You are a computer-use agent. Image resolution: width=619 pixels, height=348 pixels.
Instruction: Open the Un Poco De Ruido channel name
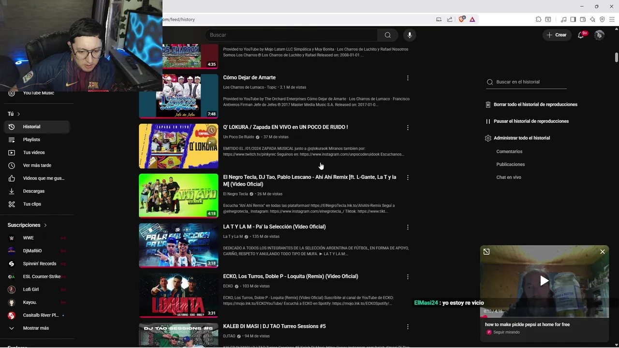238,137
